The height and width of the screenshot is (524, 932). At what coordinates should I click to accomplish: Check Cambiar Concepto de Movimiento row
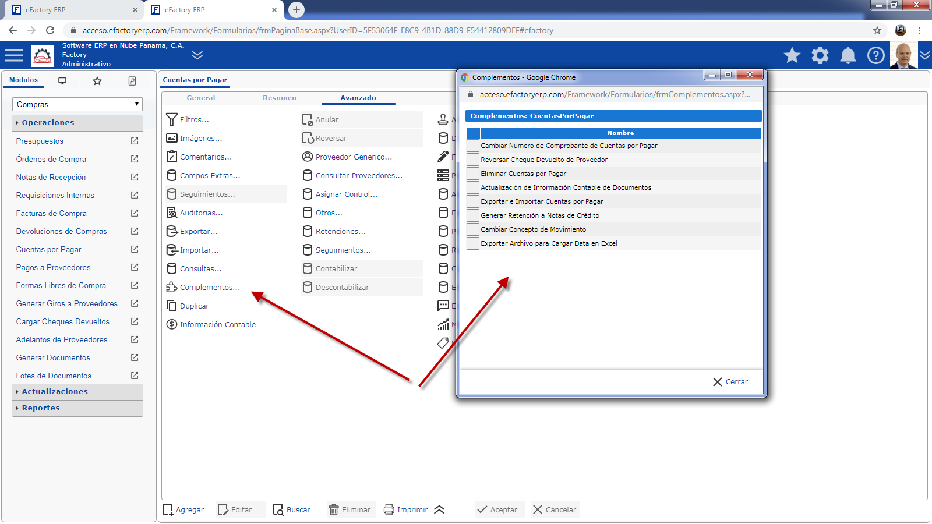(473, 229)
